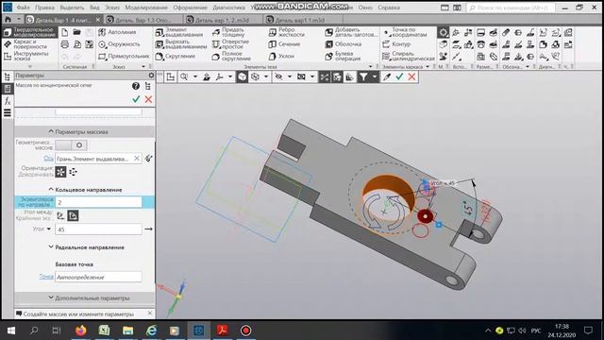Image resolution: width=604 pixels, height=340 pixels.
Task: Open help question mark in Параметры panel
Action: [x=136, y=86]
